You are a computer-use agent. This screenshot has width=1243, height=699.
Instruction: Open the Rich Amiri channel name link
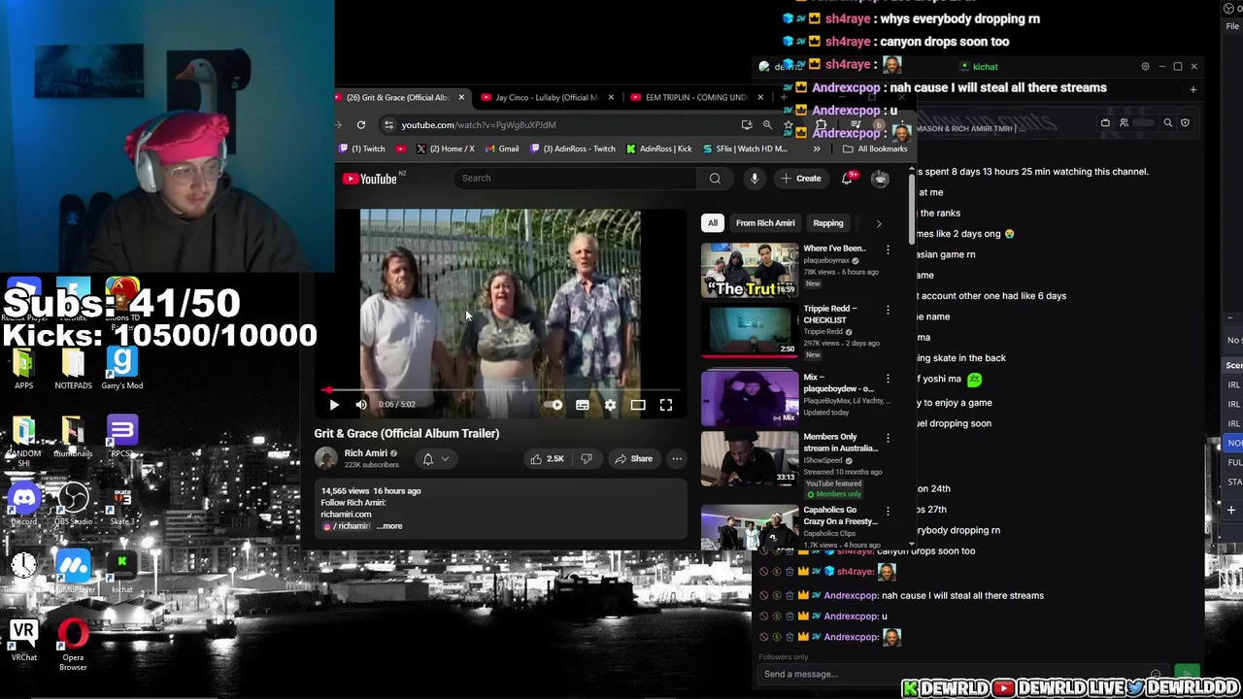[x=365, y=453]
